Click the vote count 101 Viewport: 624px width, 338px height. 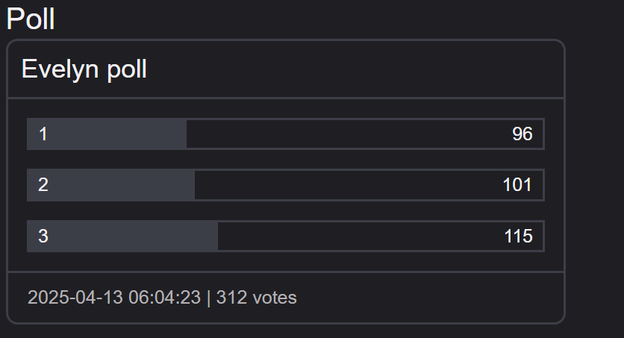(517, 185)
